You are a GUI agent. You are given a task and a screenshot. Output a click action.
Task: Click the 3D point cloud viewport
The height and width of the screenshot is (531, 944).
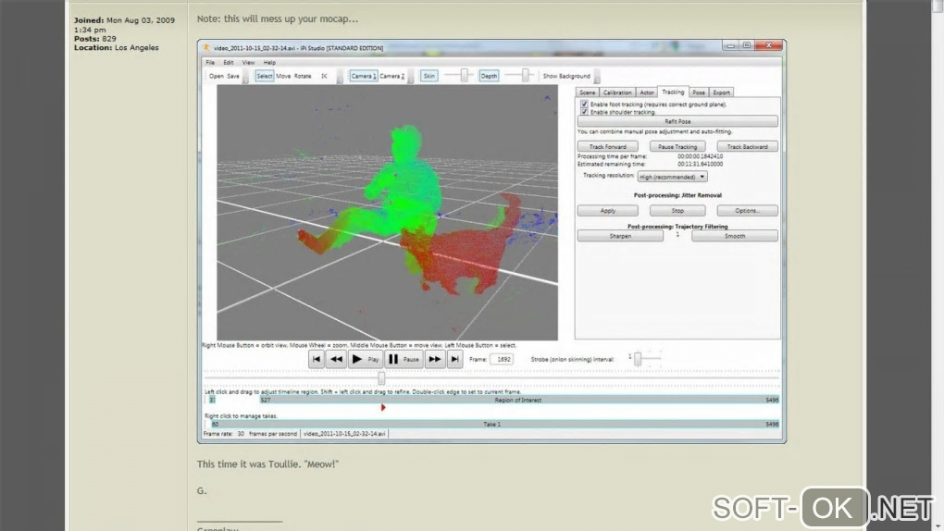pyautogui.click(x=387, y=213)
